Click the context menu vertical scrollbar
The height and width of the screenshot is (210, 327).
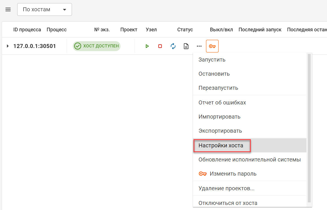pos(309,127)
